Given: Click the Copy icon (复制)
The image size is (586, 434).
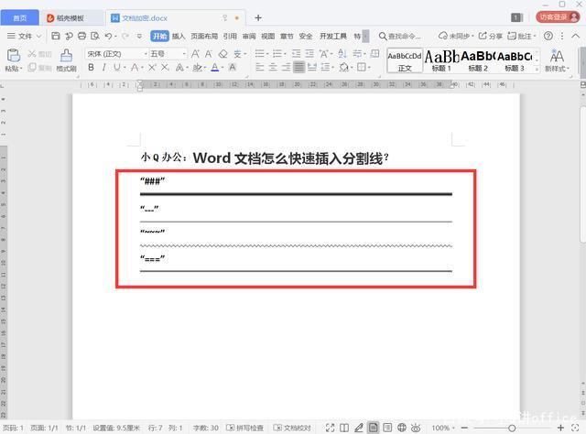Looking at the screenshot, I should click(x=32, y=67).
